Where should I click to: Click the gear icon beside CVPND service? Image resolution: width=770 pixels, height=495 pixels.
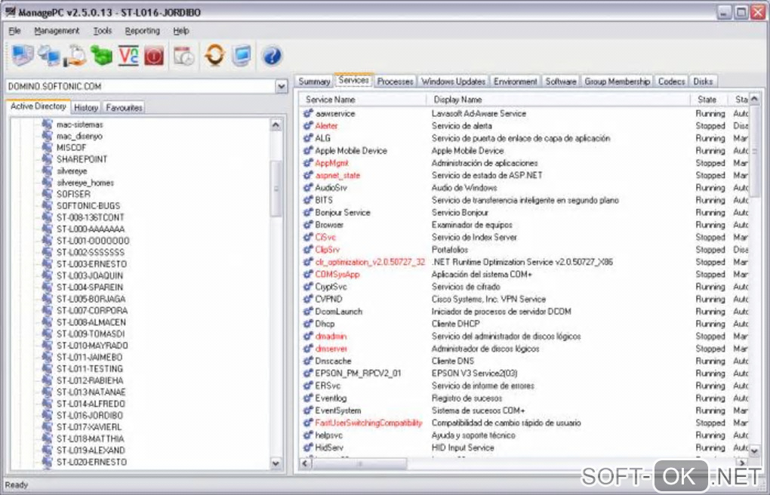tap(308, 299)
